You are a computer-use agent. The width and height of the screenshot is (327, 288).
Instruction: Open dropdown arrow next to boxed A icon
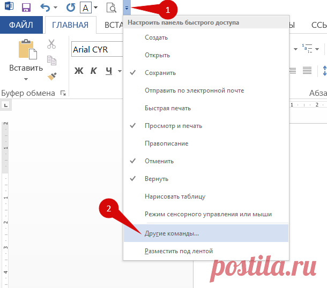(x=96, y=7)
